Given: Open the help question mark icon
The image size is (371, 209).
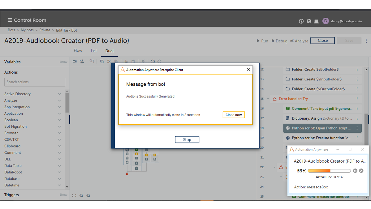Looking at the screenshot, I should [301, 21].
